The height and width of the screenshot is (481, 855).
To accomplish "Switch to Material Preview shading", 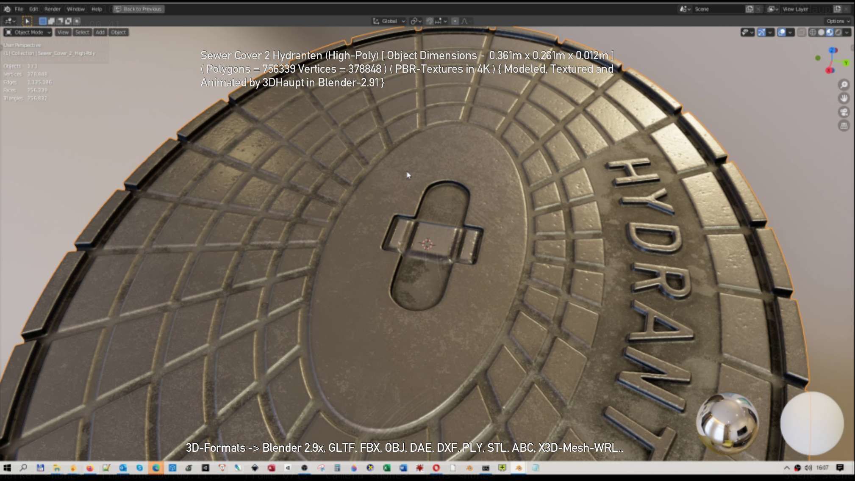I will click(x=830, y=32).
